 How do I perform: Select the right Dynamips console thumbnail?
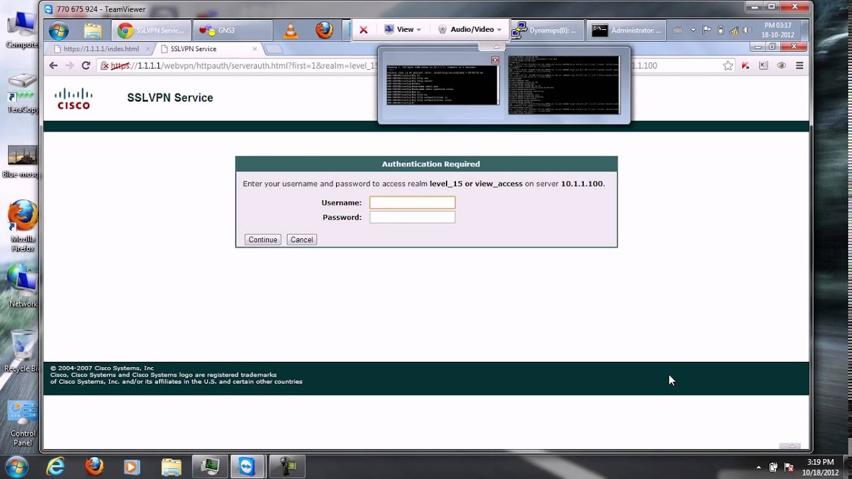click(564, 84)
